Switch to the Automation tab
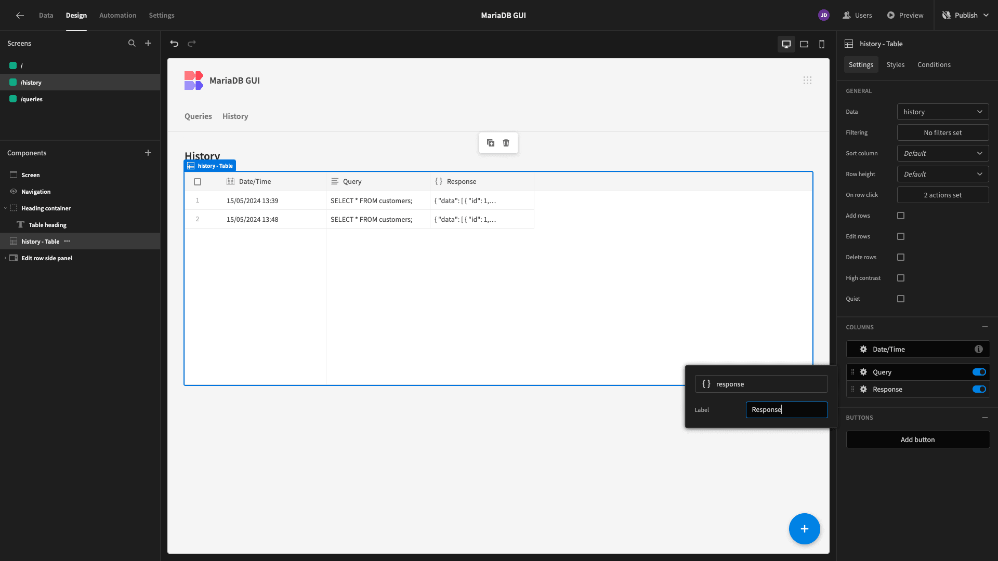The image size is (998, 561). [x=117, y=15]
